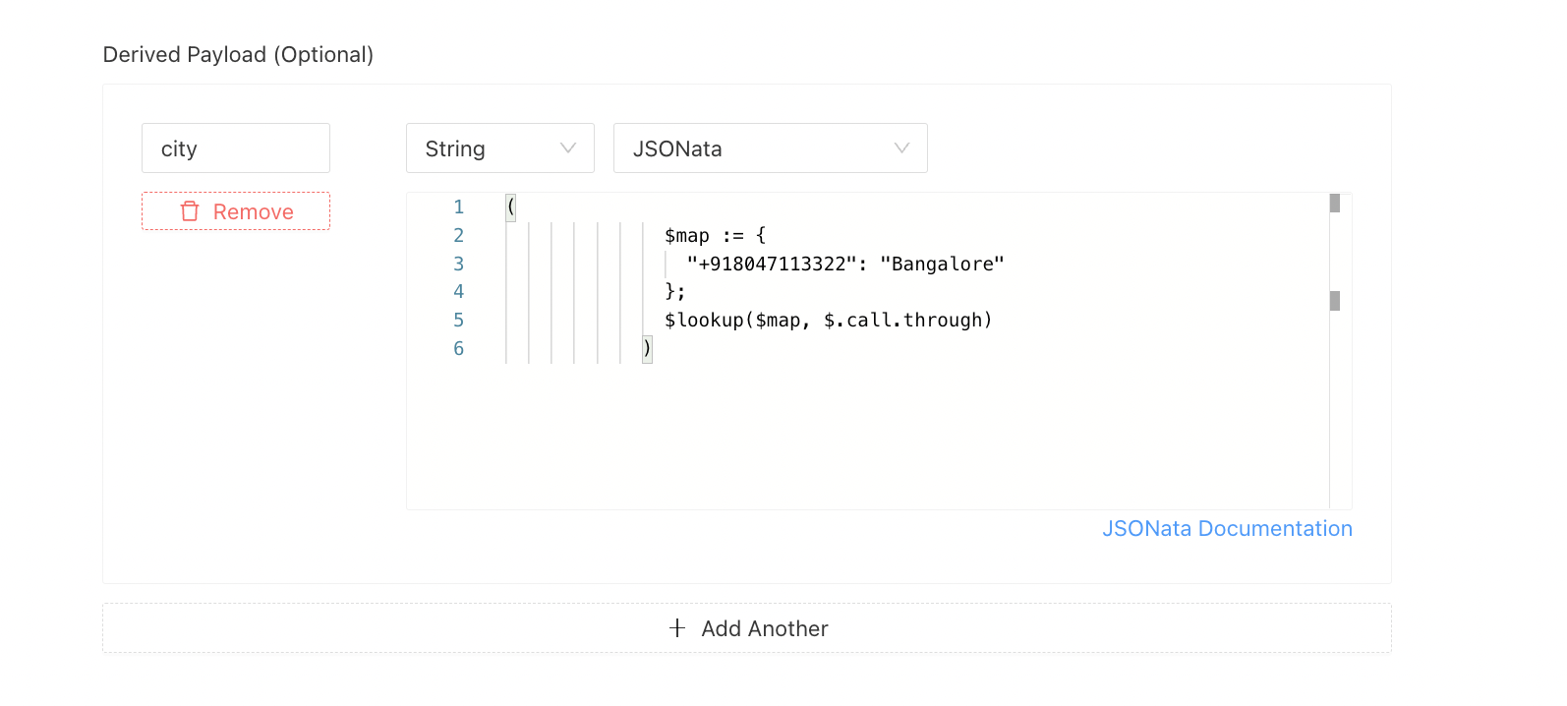The height and width of the screenshot is (706, 1567).
Task: Click line number 5 in the gutter
Action: pyautogui.click(x=458, y=321)
